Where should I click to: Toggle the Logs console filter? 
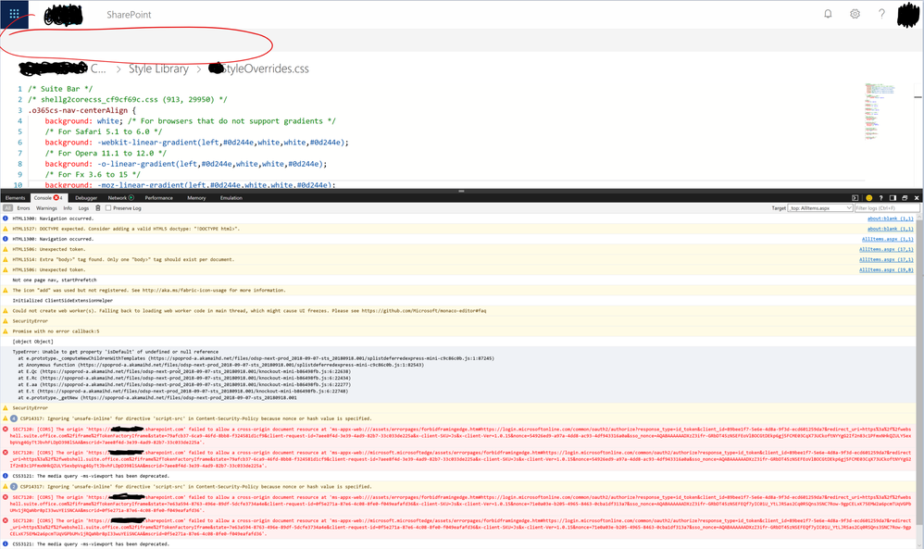[83, 208]
